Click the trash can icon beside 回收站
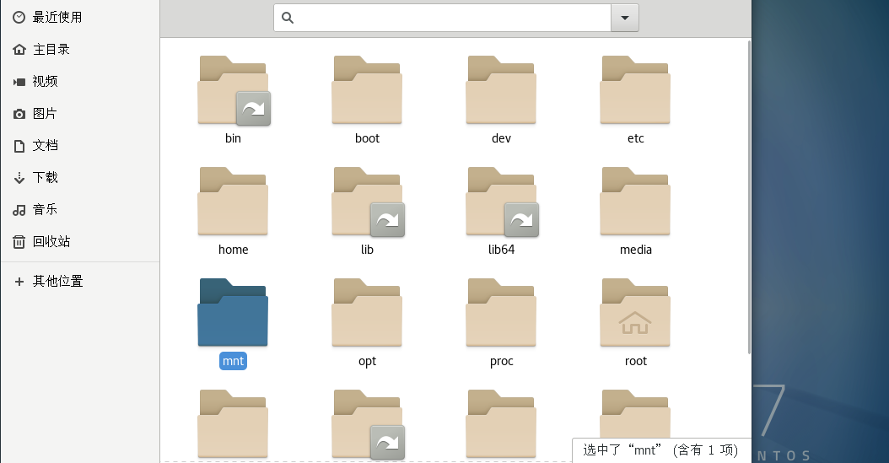The width and height of the screenshot is (889, 463). (19, 242)
